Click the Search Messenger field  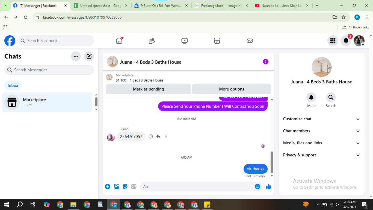click(x=49, y=70)
